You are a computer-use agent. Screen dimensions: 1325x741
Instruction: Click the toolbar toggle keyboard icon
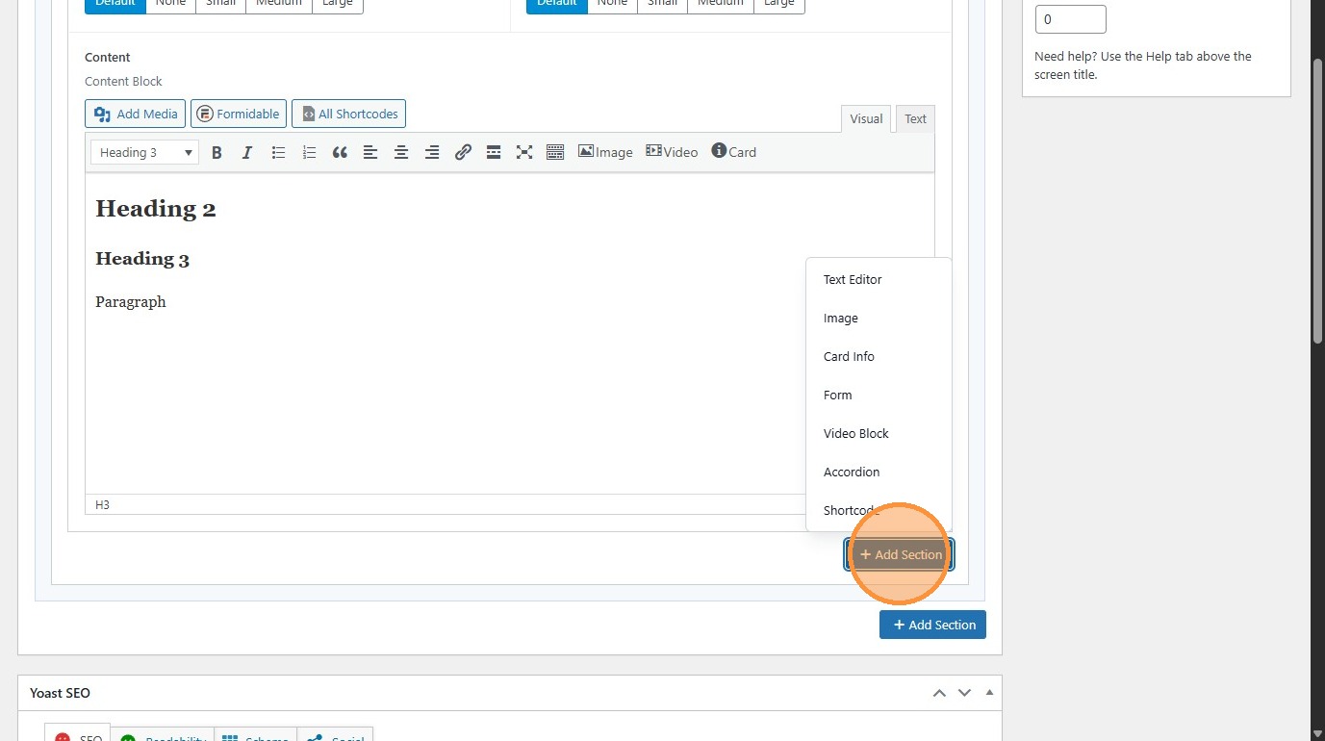click(x=555, y=152)
